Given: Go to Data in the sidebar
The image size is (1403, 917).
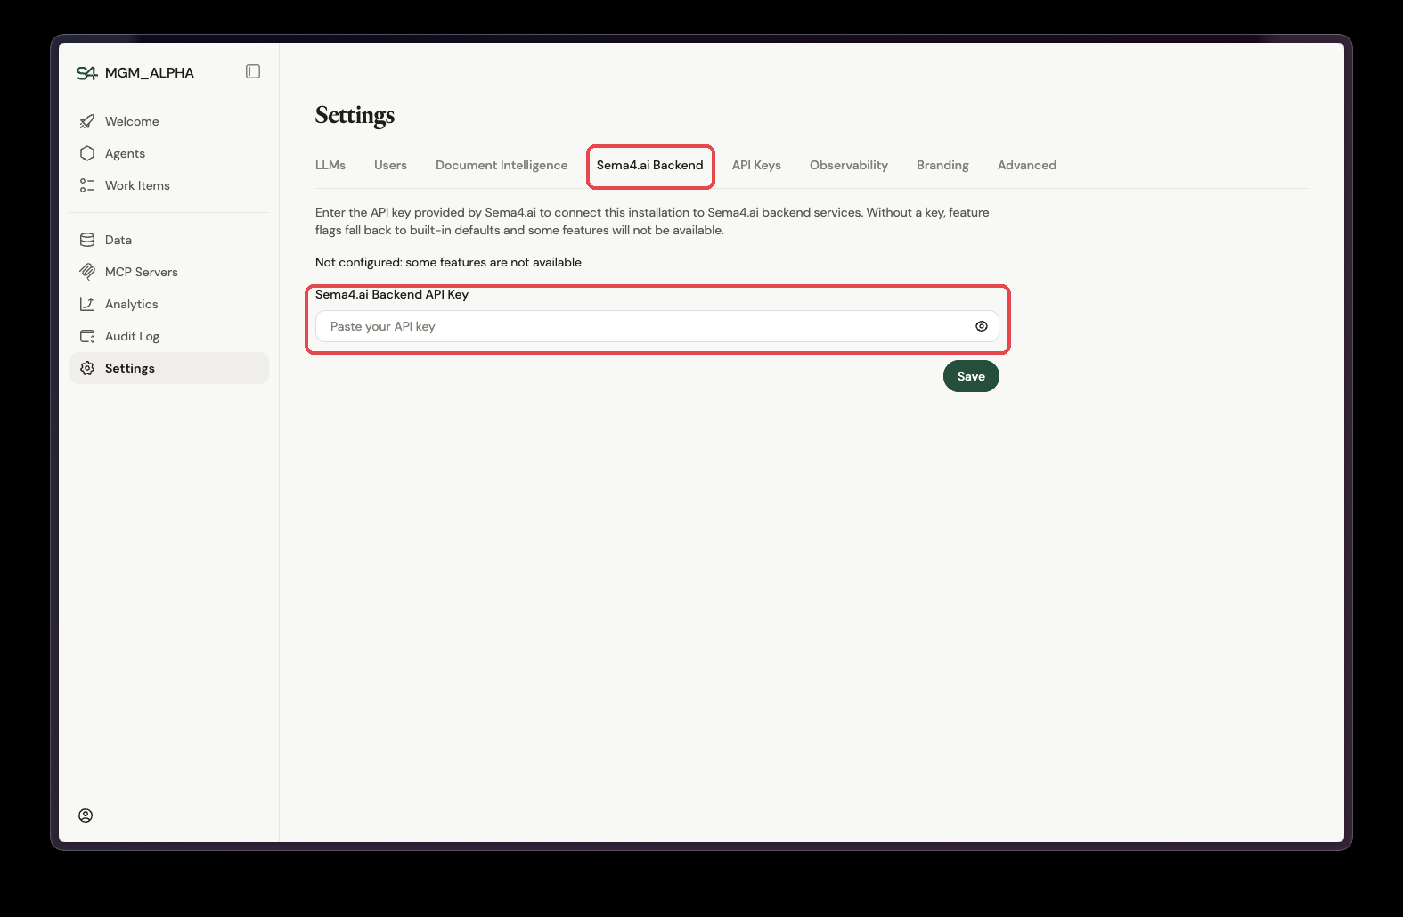Looking at the screenshot, I should coord(169,240).
